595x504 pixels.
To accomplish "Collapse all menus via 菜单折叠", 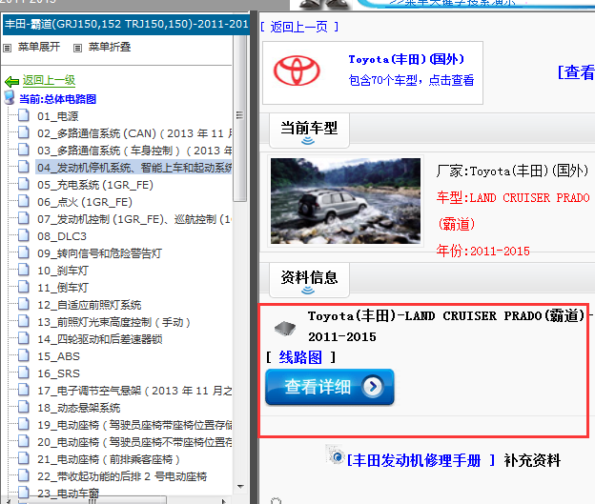I will 110,47.
